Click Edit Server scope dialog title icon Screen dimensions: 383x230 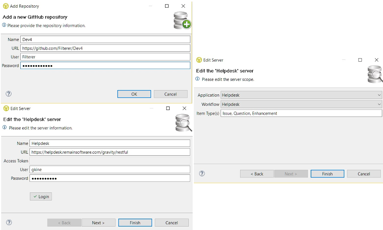coord(199,60)
